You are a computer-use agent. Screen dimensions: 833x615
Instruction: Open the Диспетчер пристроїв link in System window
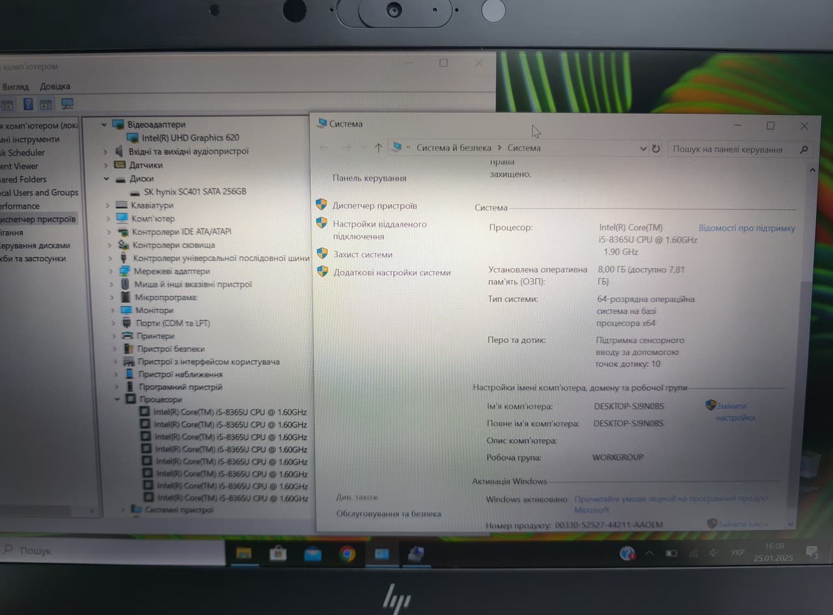click(375, 206)
